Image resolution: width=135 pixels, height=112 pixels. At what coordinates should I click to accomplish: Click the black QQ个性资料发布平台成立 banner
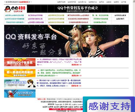78,9
